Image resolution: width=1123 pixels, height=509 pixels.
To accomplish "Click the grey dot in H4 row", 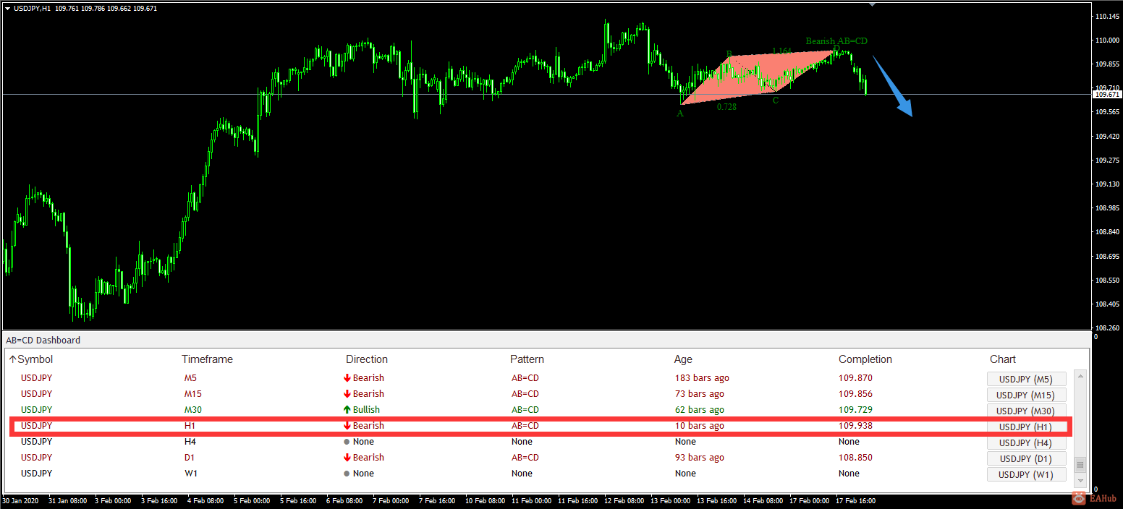I will 347,442.
